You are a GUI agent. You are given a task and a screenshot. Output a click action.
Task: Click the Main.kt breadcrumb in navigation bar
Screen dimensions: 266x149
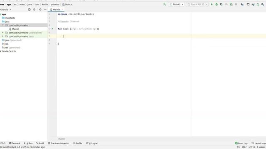(x=67, y=5)
